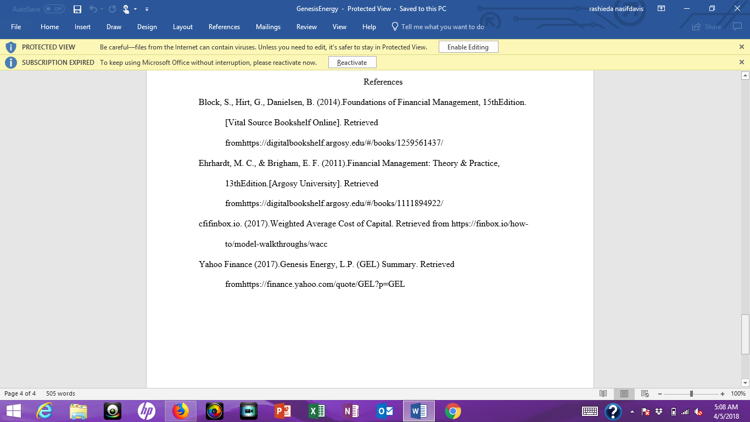This screenshot has height=422, width=750.
Task: Open Google Chrome from the taskbar
Action: pyautogui.click(x=453, y=411)
